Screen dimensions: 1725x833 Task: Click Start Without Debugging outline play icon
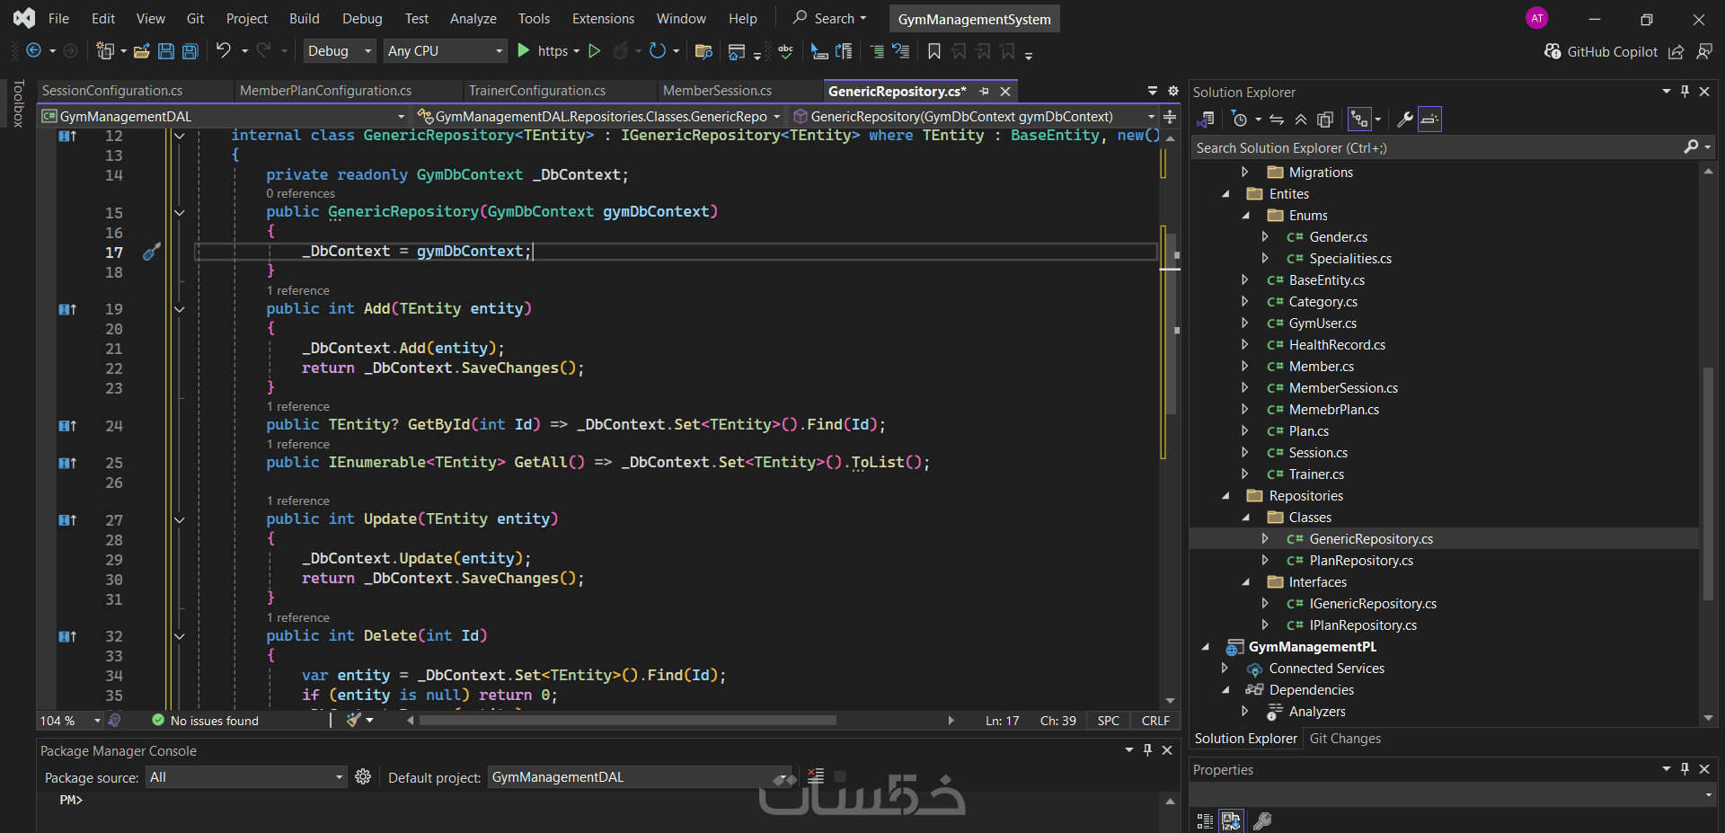point(594,51)
